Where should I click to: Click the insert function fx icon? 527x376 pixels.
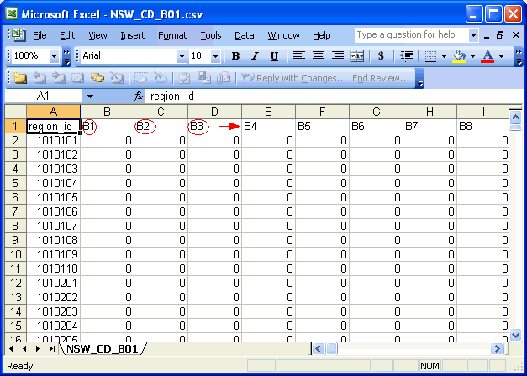coord(139,97)
